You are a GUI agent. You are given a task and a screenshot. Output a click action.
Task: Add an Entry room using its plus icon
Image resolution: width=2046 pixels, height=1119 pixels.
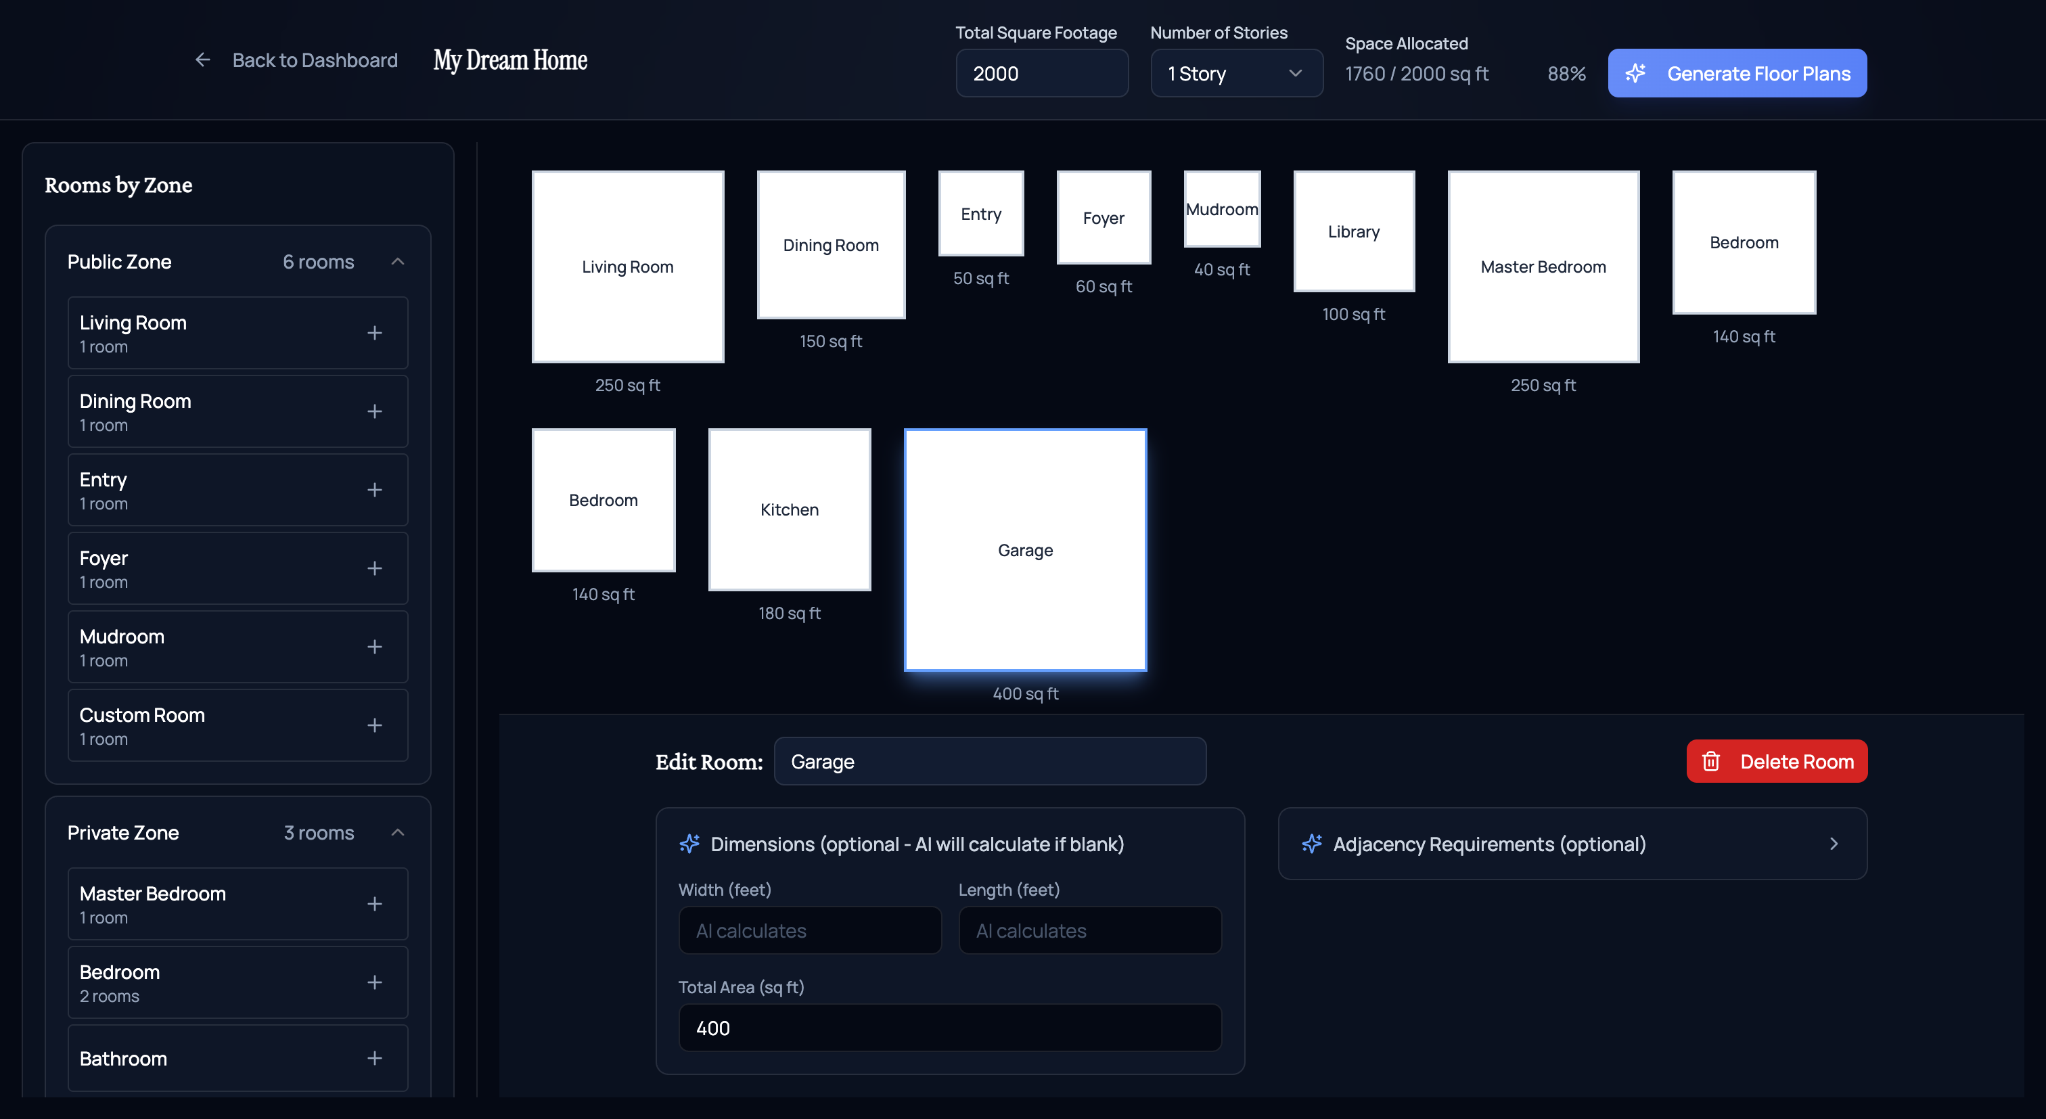tap(374, 489)
